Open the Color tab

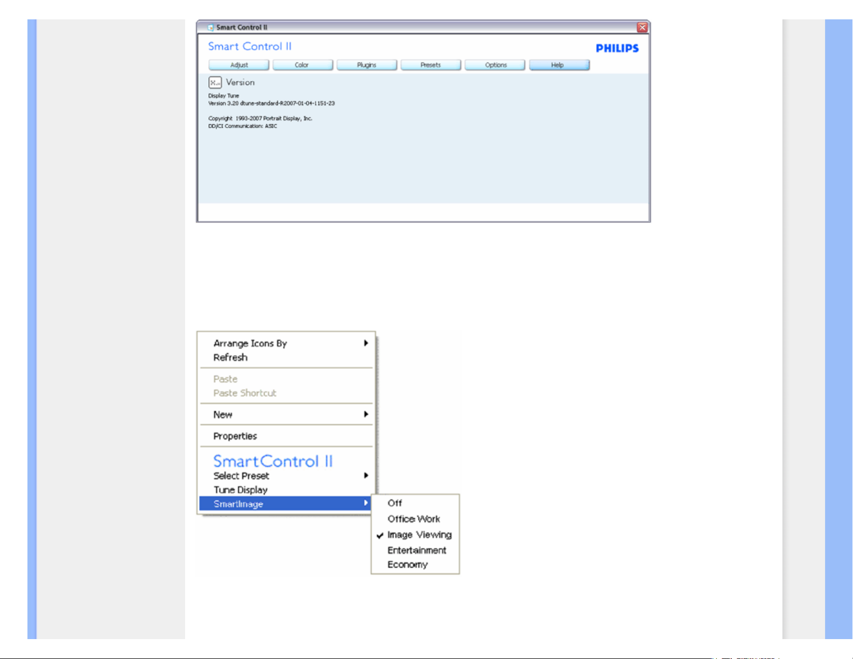click(302, 65)
